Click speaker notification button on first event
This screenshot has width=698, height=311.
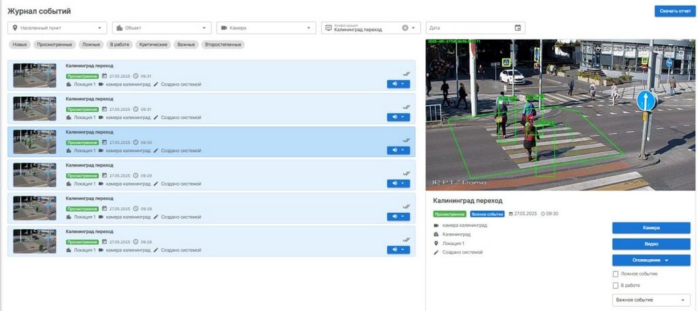point(398,84)
